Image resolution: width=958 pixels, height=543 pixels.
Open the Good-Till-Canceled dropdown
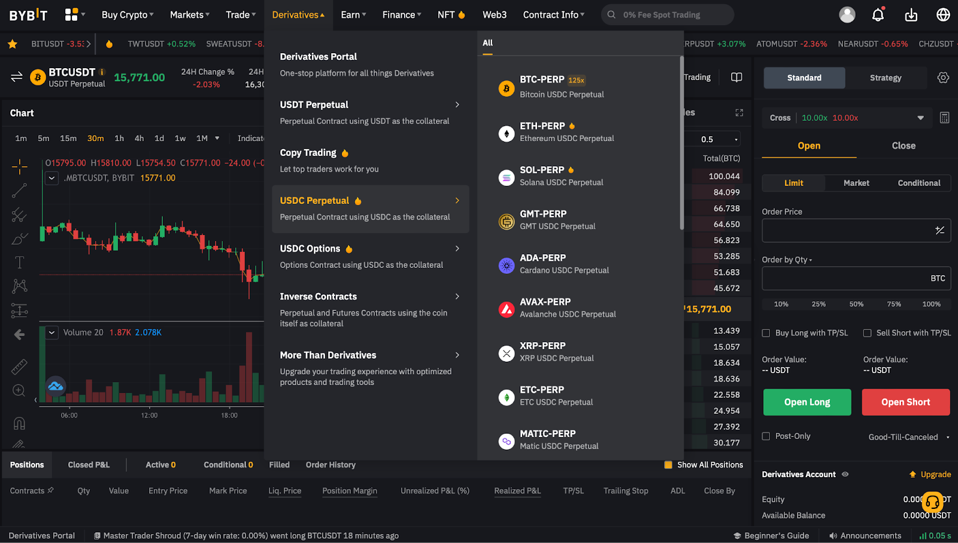(x=909, y=437)
